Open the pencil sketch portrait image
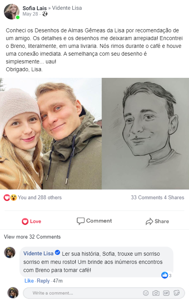This screenshot has width=189, height=302. coord(145,133)
